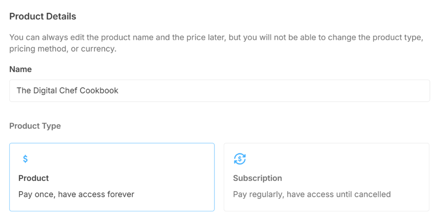
Task: Click the bold 'Subscription' card title
Action: point(257,178)
